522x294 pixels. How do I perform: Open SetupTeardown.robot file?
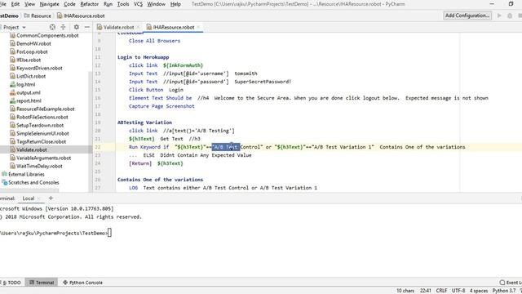pos(40,125)
